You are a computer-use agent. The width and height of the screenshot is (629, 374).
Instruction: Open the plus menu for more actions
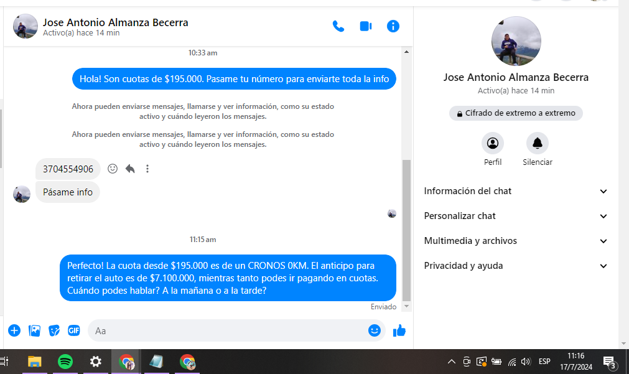14,330
